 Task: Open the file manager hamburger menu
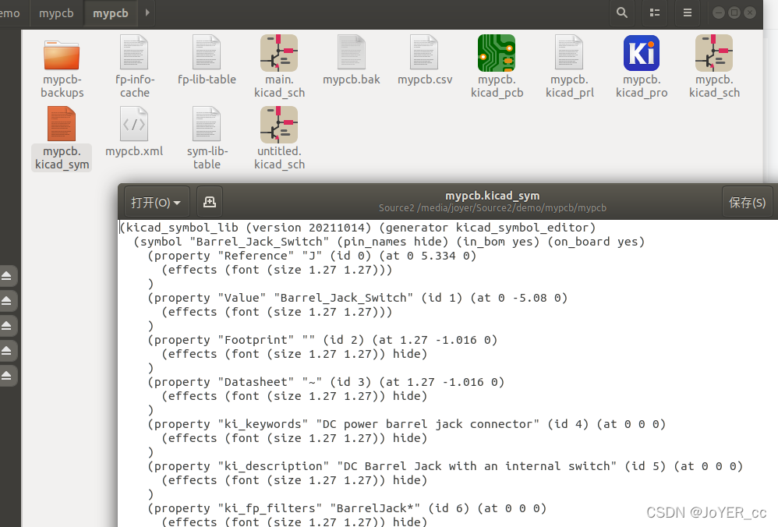pos(688,13)
